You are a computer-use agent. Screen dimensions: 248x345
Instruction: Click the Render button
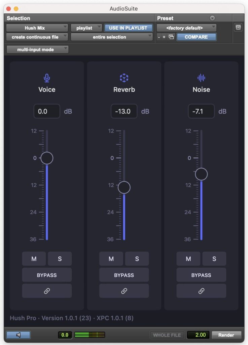tap(226, 335)
